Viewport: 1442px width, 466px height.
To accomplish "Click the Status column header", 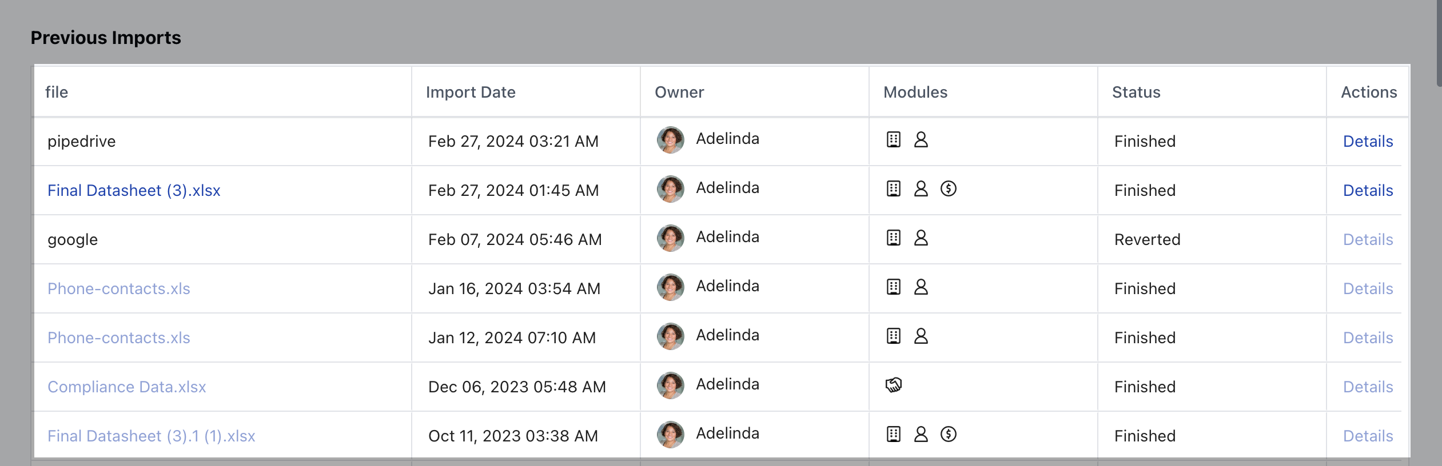I will coord(1136,92).
